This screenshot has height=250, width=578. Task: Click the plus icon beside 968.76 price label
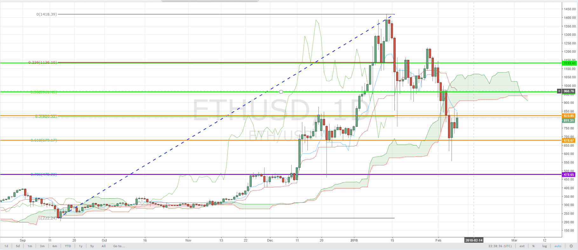click(559, 91)
